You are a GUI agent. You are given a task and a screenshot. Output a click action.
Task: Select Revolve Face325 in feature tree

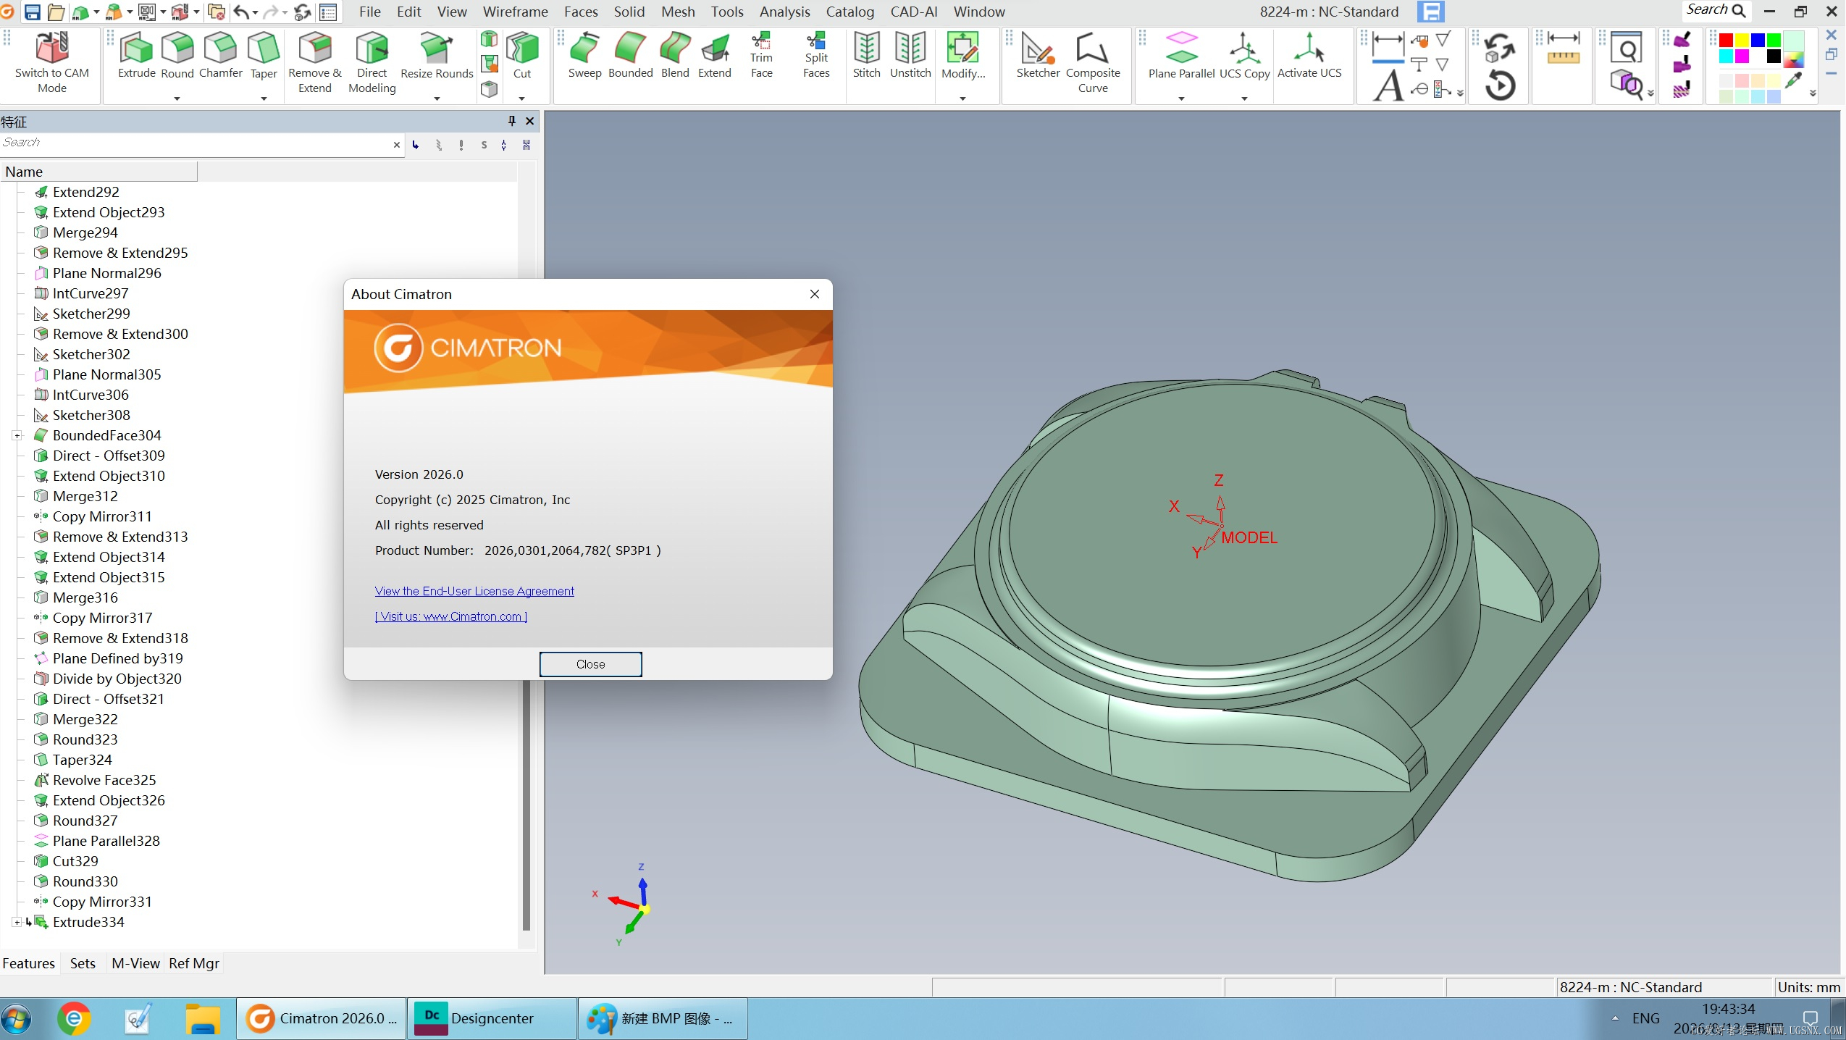pos(104,780)
